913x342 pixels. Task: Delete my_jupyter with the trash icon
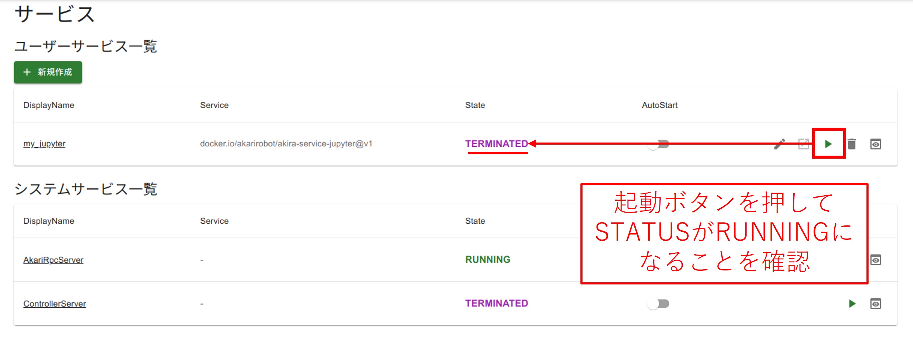tap(852, 144)
